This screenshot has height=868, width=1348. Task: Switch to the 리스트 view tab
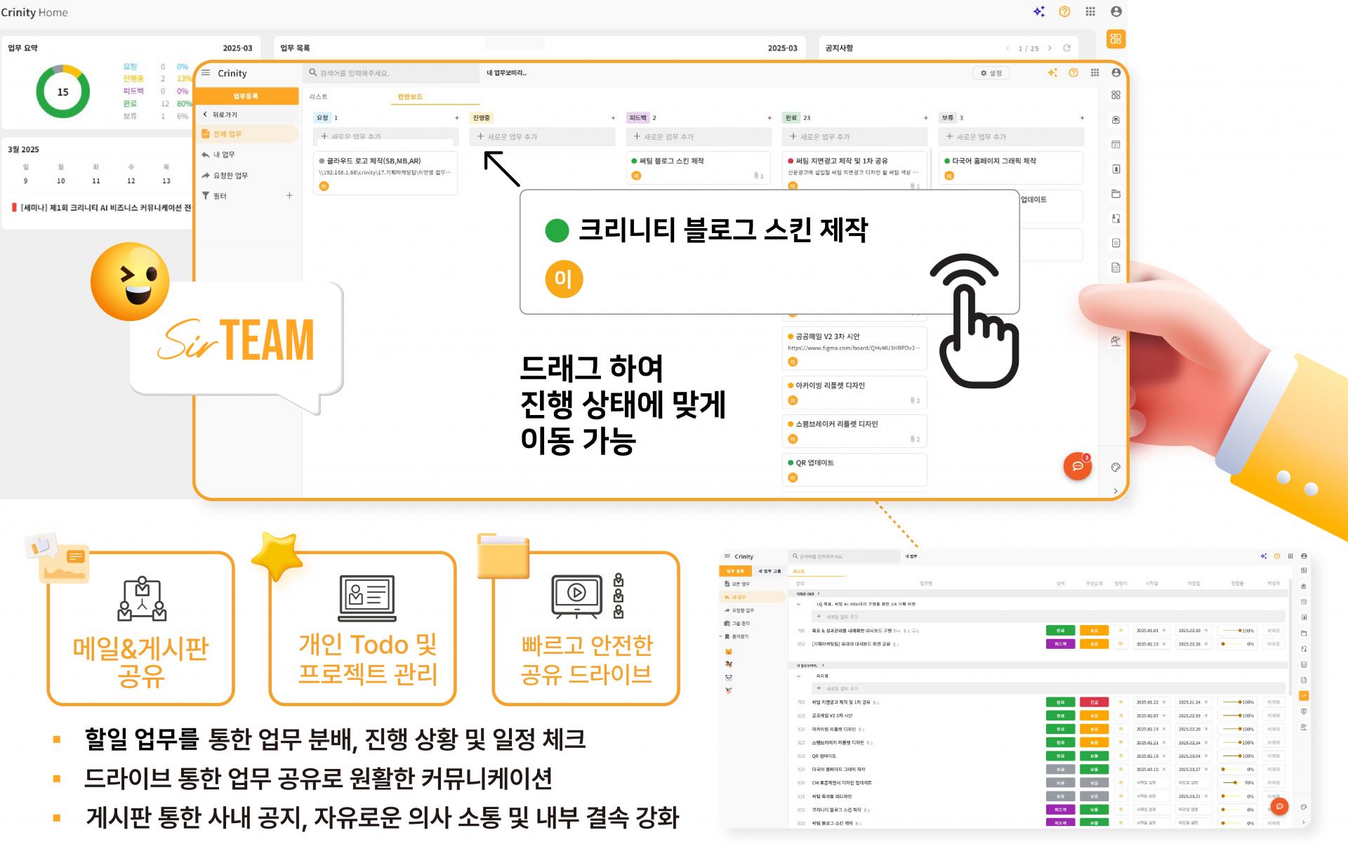coord(318,96)
